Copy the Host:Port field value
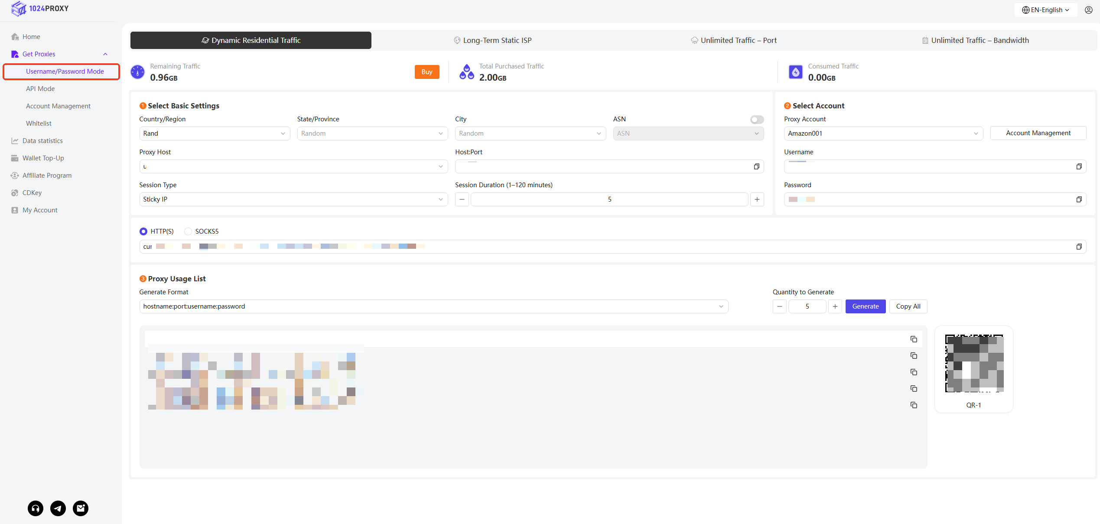This screenshot has height=524, width=1100. coord(756,166)
